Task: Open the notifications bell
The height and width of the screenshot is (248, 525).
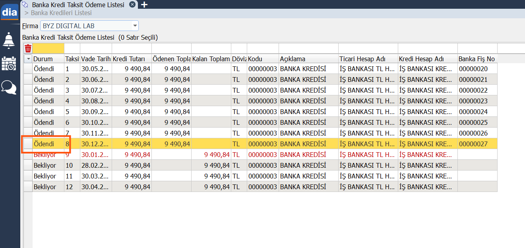Action: click(9, 40)
